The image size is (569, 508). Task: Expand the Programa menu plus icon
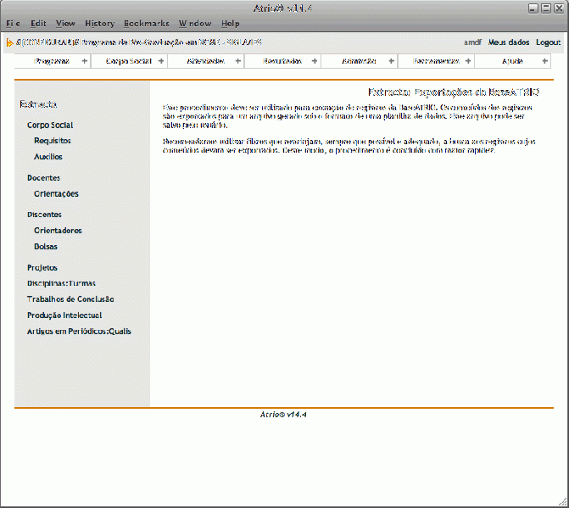click(84, 61)
